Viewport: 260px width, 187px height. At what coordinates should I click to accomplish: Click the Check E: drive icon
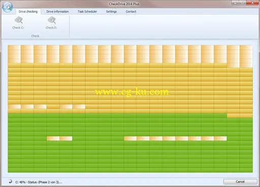[52, 20]
